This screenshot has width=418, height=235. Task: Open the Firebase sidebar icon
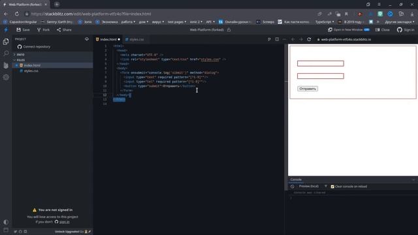[x=6, y=65]
